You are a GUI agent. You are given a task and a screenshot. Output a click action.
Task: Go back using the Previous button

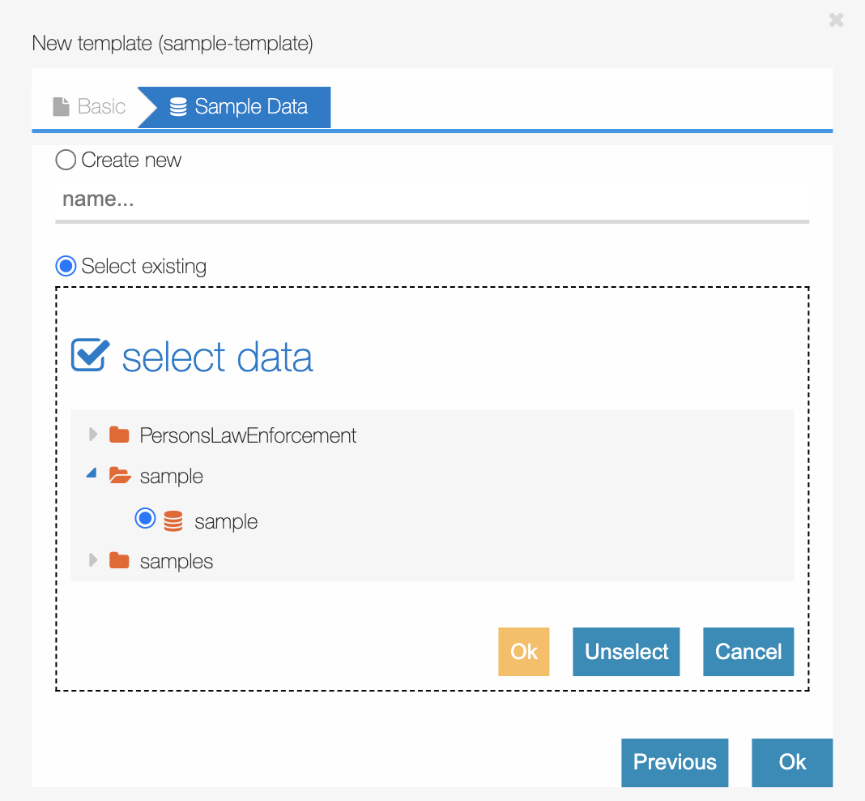tap(675, 762)
